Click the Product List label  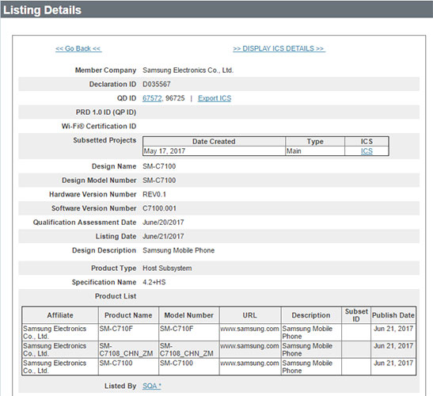coord(116,296)
